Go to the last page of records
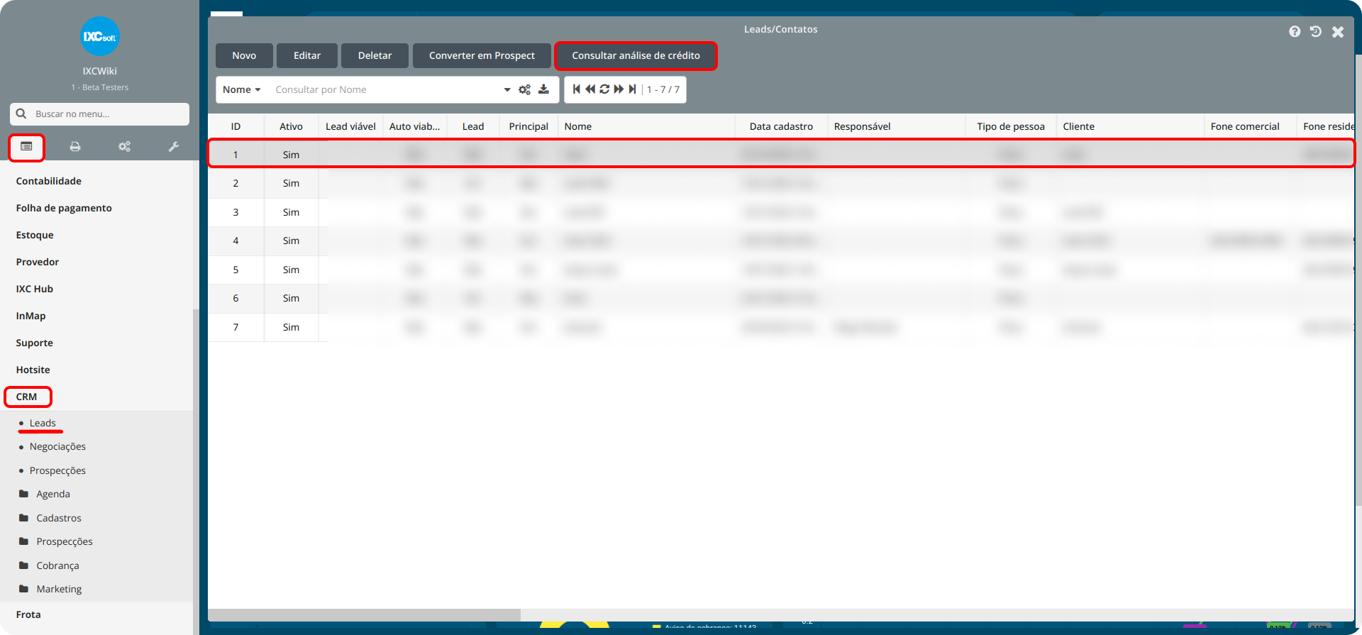 [632, 89]
